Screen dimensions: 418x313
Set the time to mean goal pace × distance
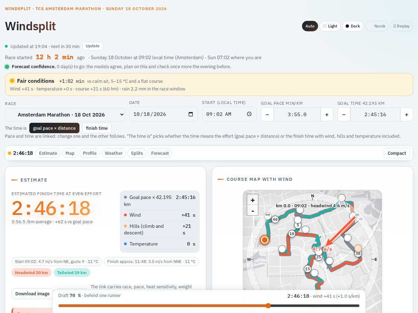[x=54, y=128]
